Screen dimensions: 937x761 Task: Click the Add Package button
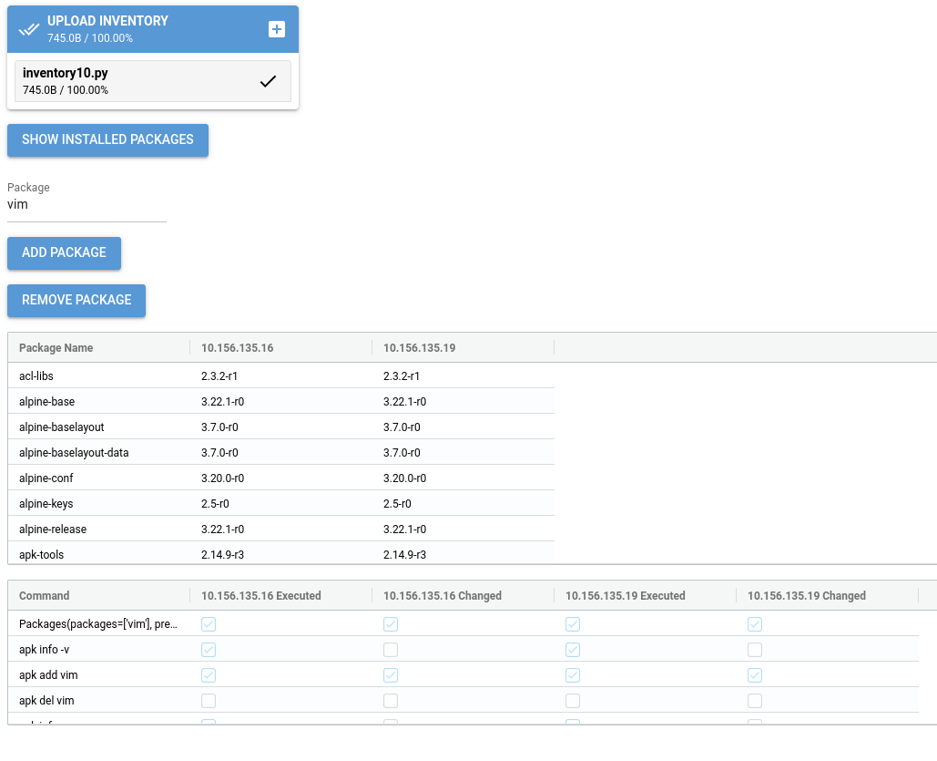64,252
